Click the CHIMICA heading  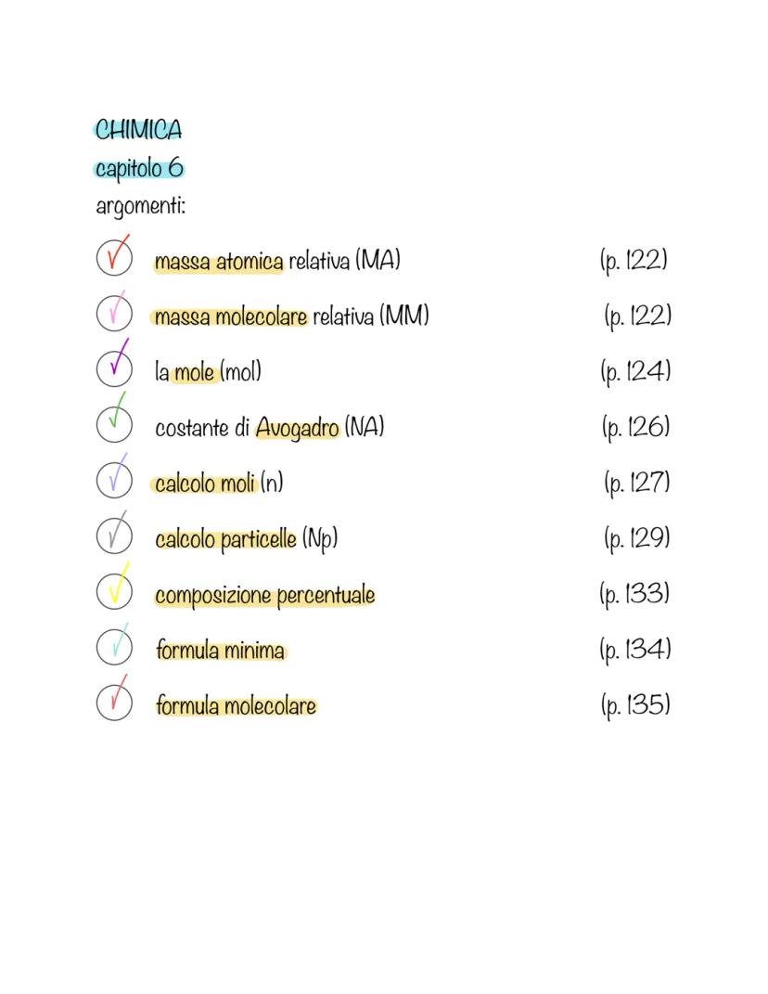click(x=138, y=130)
